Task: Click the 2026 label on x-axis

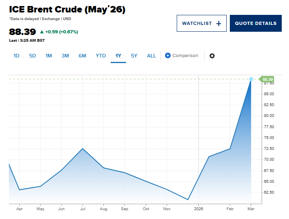Action: pos(198,209)
